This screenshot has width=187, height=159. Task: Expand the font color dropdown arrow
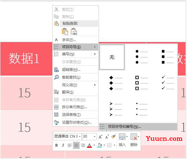pos(94,145)
